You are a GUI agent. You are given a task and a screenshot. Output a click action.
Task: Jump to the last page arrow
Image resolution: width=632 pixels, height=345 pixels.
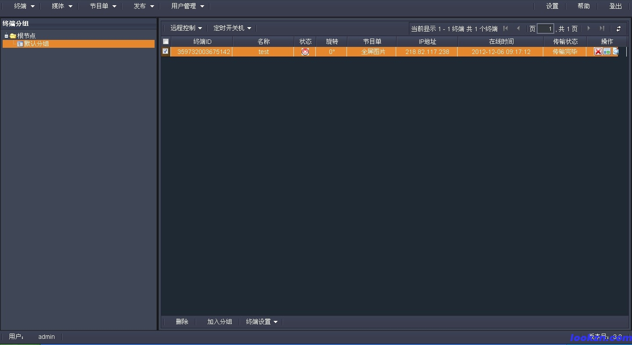[602, 28]
